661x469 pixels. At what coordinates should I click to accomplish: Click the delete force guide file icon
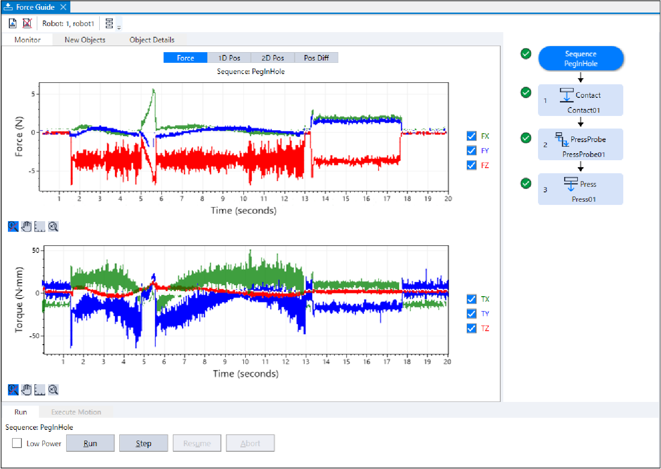[x=27, y=23]
